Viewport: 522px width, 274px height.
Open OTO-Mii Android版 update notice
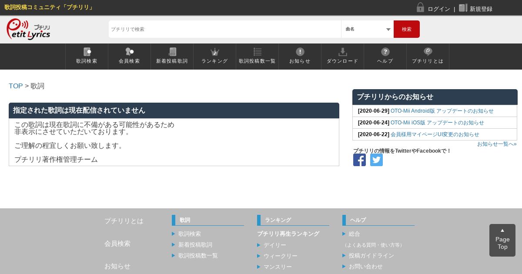click(442, 111)
